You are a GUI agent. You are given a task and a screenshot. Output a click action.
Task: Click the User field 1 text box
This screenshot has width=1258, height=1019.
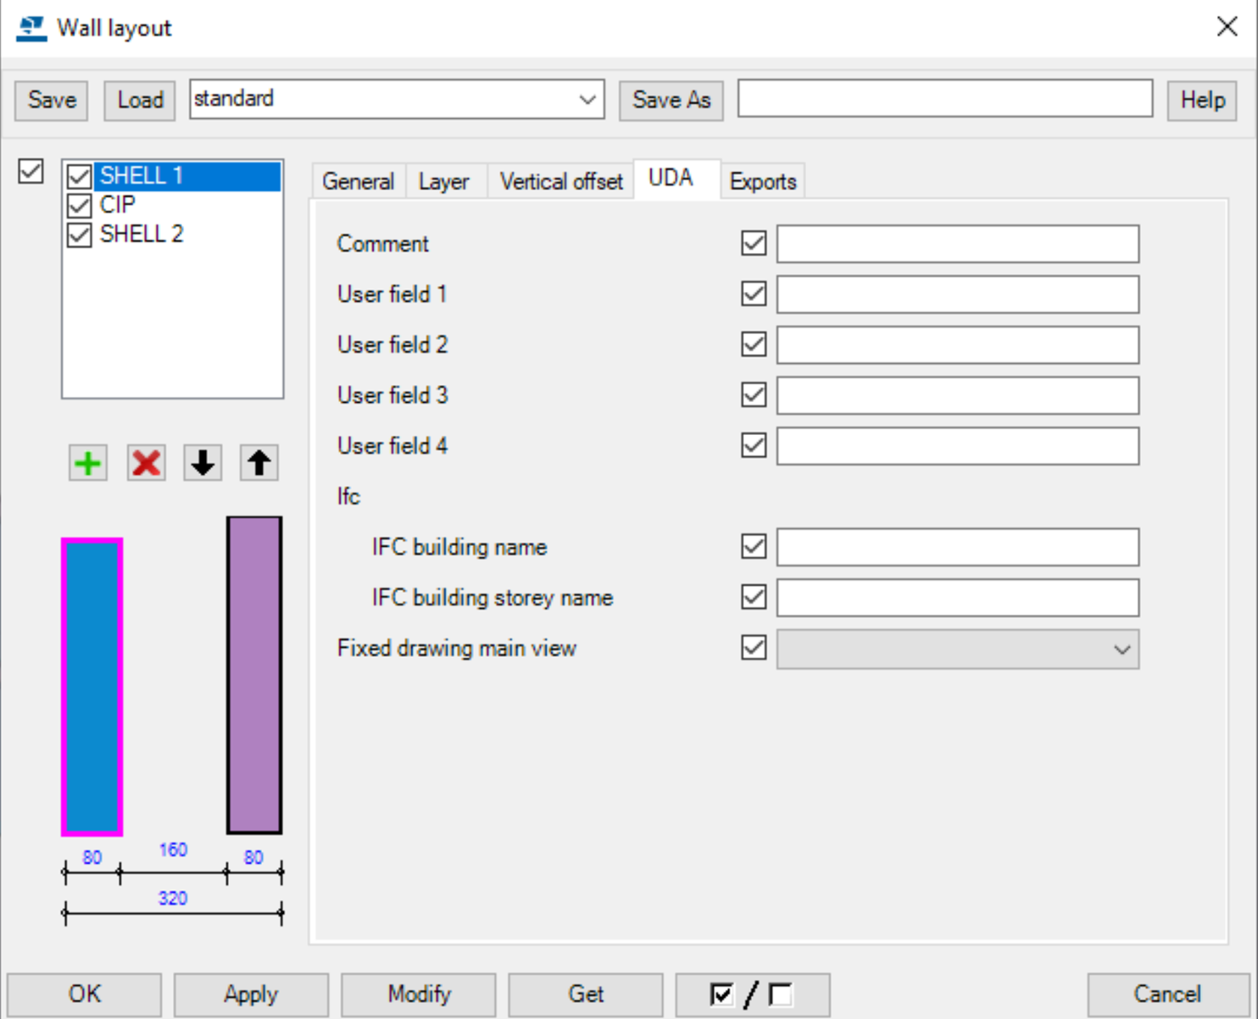[957, 295]
